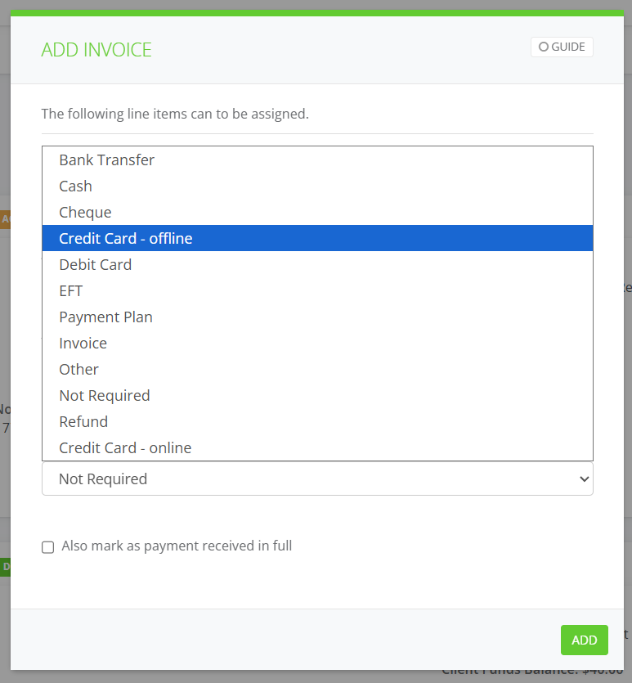Choose EFT payment method
Image resolution: width=632 pixels, height=683 pixels.
point(71,291)
